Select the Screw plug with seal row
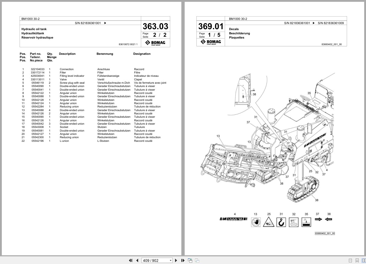 tap(94, 83)
